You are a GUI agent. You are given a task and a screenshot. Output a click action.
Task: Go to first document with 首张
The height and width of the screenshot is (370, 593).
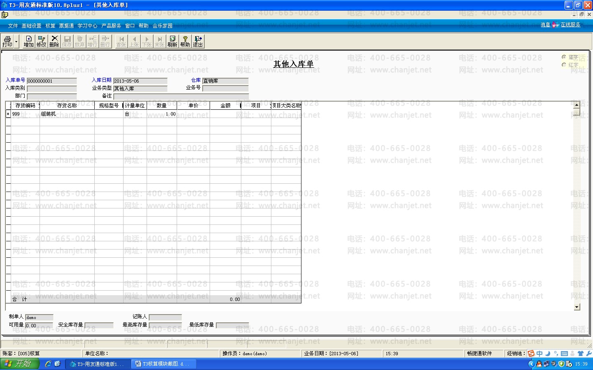tap(121, 42)
